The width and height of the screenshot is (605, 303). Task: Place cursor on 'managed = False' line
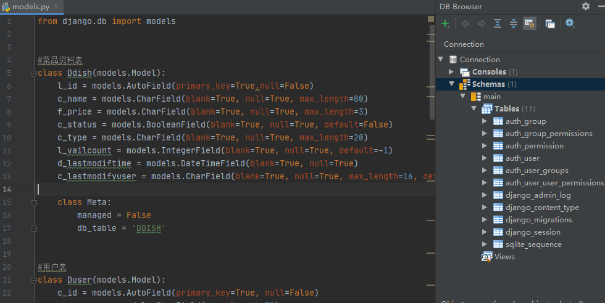pyautogui.click(x=114, y=215)
